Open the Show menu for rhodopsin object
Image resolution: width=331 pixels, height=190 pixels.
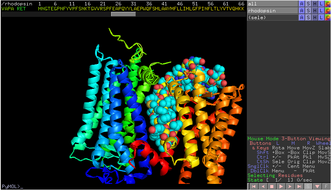pos(308,10)
